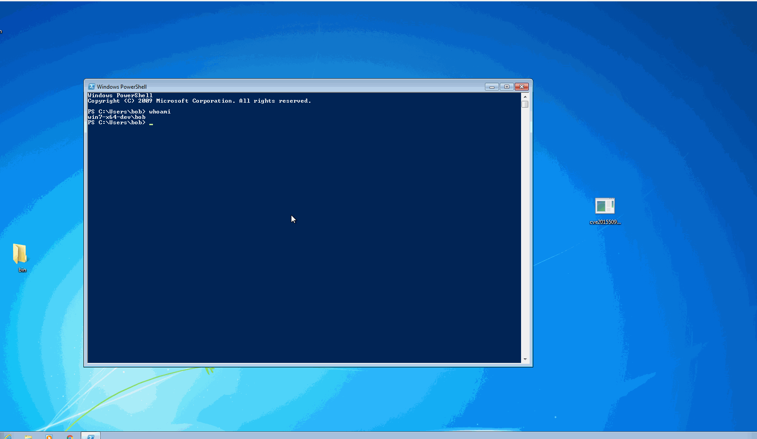Minimize the Windows PowerShell window

coord(491,86)
